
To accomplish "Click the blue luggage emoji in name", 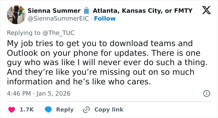I will coord(87,11).
